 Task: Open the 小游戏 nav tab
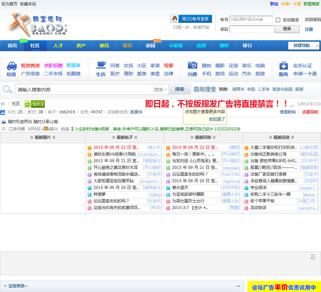176,45
